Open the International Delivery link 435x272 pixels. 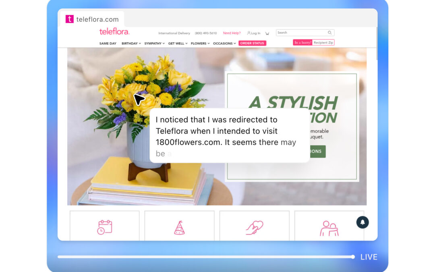[174, 33]
